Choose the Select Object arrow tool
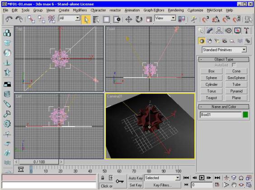 pyautogui.click(x=86, y=20)
